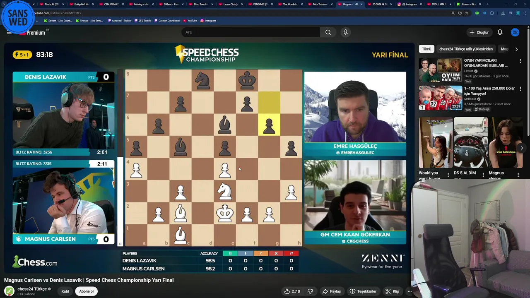Switch to TROLL MM browser tab

click(x=438, y=4)
